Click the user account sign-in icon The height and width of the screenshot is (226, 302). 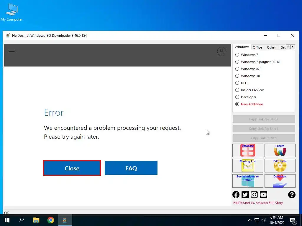[222, 51]
